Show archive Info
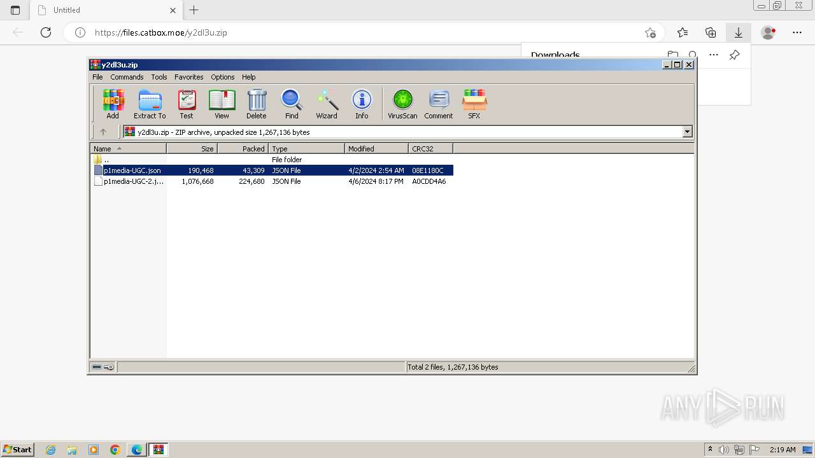This screenshot has width=815, height=458. click(x=362, y=104)
